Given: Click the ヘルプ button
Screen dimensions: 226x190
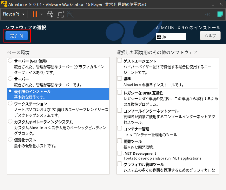Looking at the screenshot, I should pyautogui.click(x=210, y=36).
